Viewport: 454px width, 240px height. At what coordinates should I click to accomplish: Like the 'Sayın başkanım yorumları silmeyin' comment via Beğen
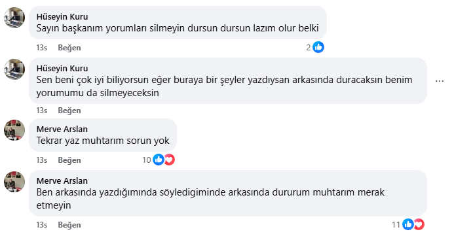(69, 48)
